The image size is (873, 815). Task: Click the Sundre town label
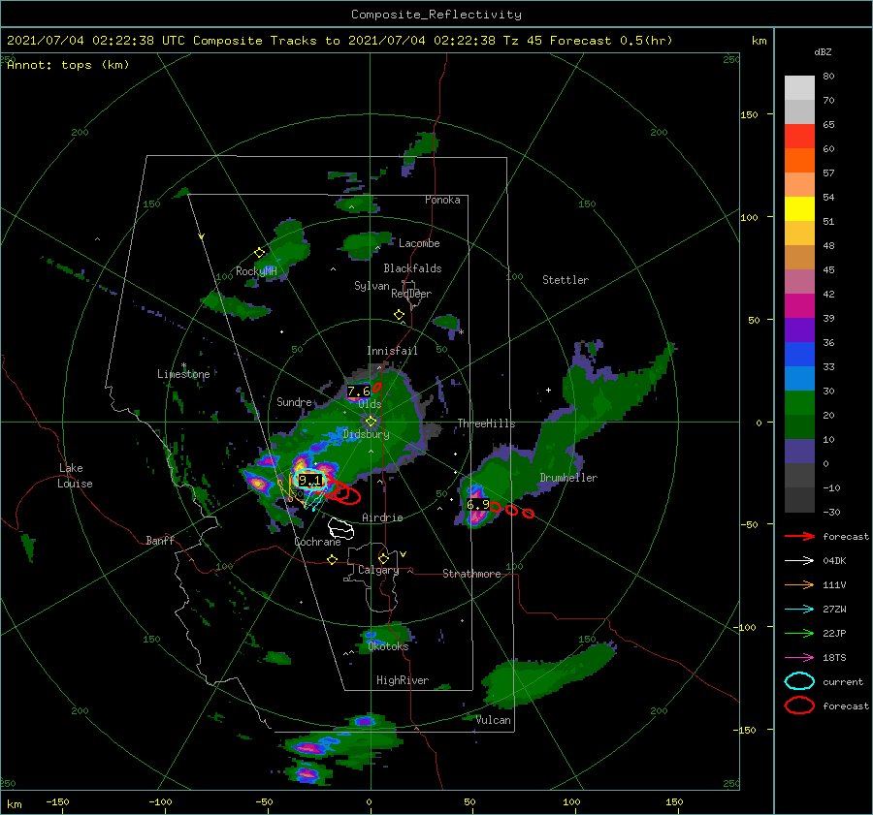pos(294,401)
